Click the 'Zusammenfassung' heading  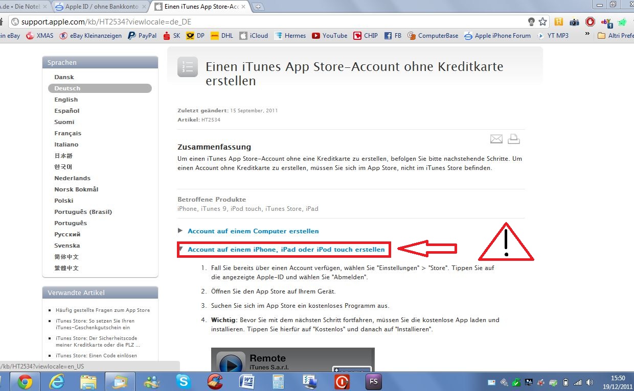point(214,147)
